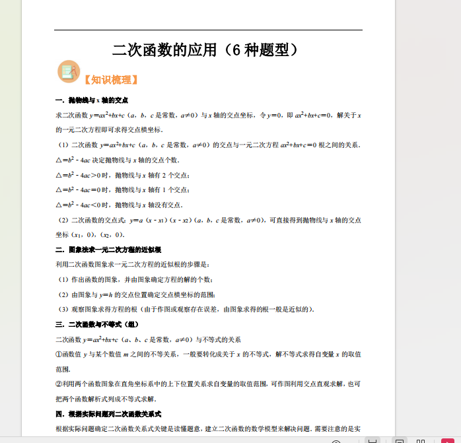The image size is (461, 443).
Task: Click the line △=b²-4ac<0 时 没有交点
Action: tap(120, 205)
